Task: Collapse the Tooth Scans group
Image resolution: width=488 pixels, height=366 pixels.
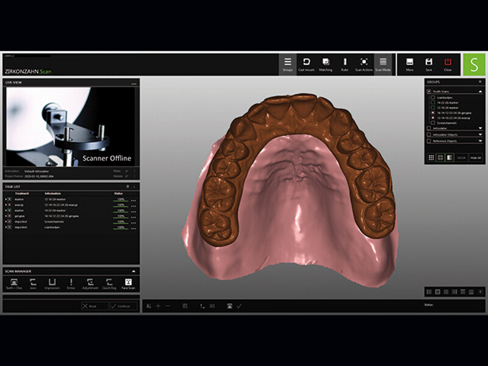Action: (480, 91)
